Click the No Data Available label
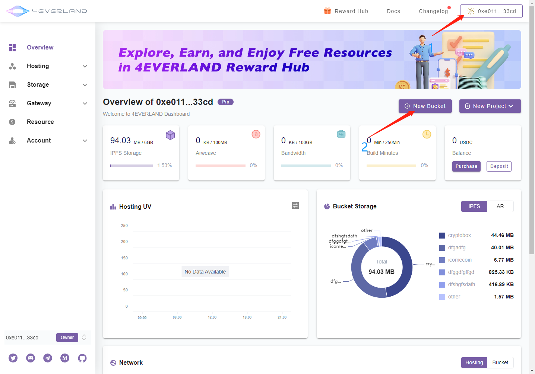This screenshot has height=374, width=535. click(x=205, y=272)
